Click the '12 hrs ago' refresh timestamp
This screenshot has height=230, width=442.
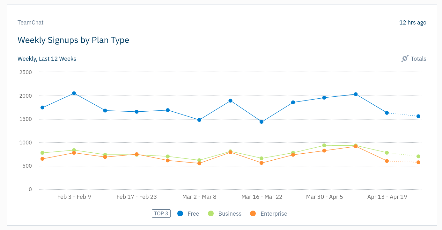[x=413, y=23]
